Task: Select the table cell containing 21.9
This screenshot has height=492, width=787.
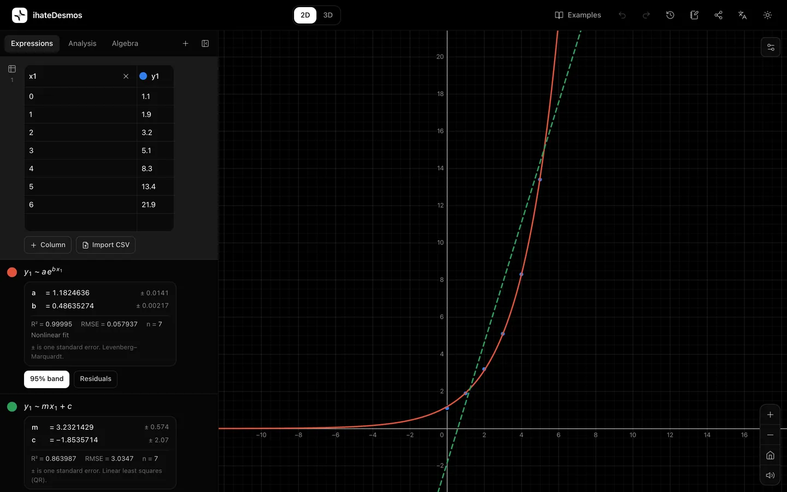Action: click(x=155, y=204)
